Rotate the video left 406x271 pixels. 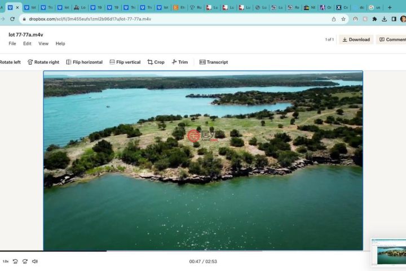click(10, 62)
